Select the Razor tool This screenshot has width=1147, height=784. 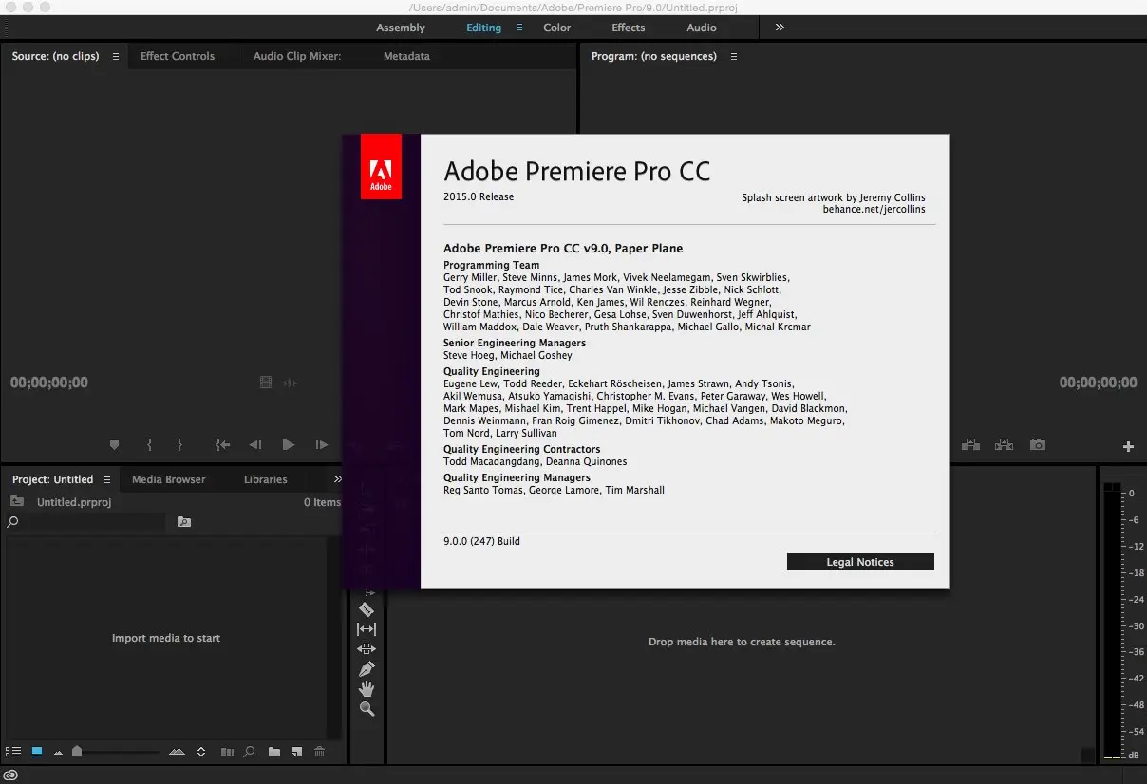367,609
